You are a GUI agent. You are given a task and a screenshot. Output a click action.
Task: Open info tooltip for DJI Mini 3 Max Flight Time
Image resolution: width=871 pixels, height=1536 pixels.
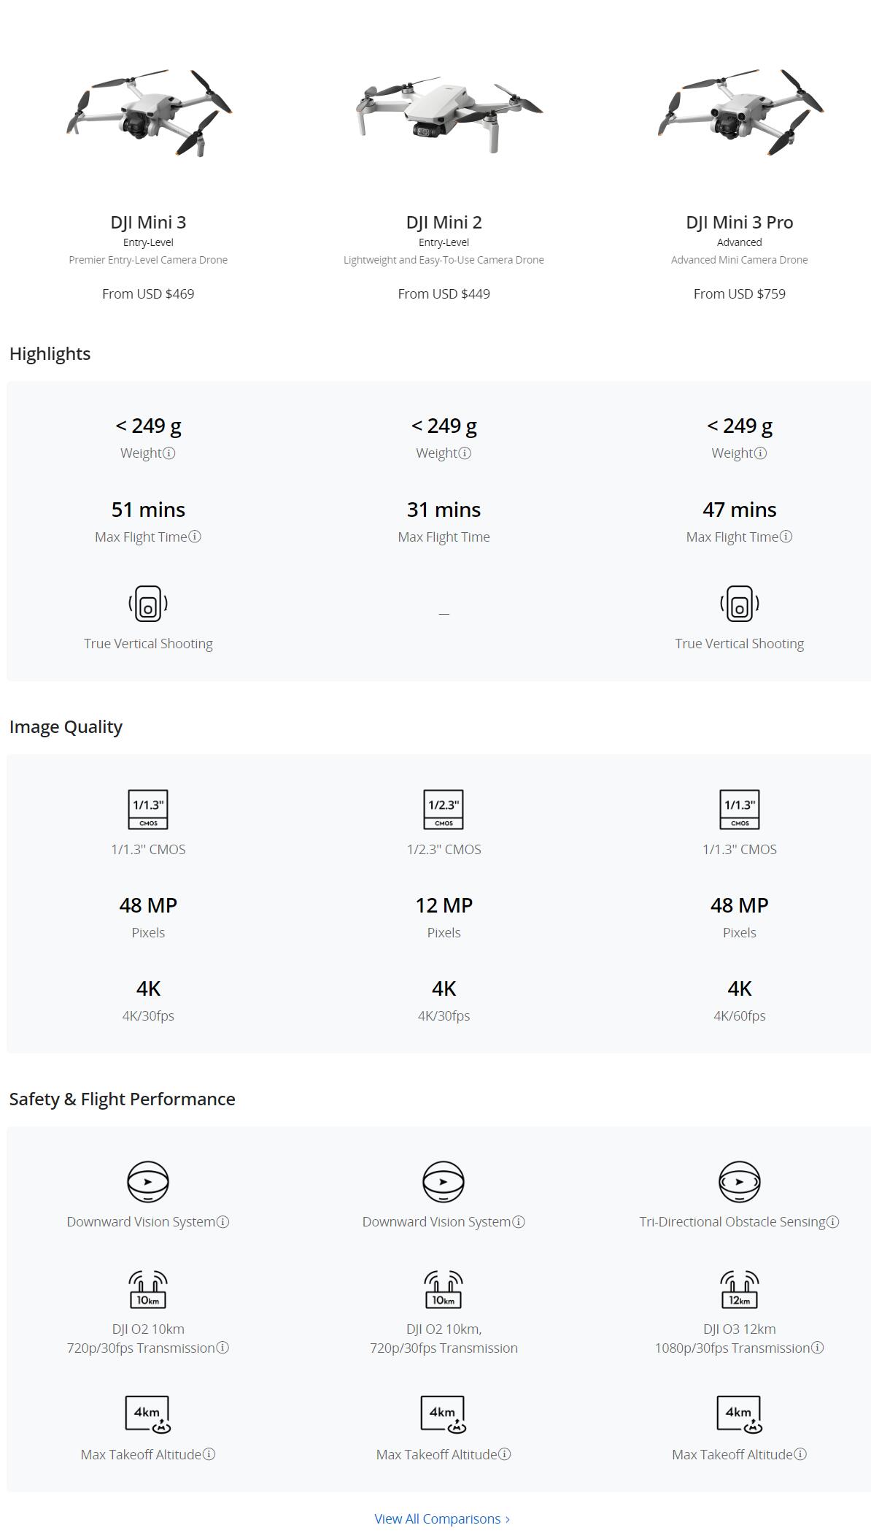coord(195,537)
